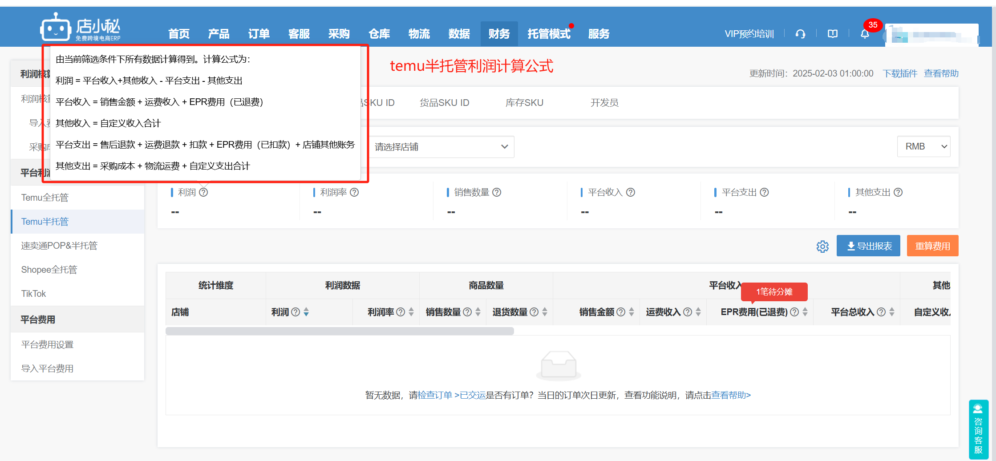The image size is (996, 461).
Task: Click the help icon beside 利润 summary
Action: pos(203,192)
